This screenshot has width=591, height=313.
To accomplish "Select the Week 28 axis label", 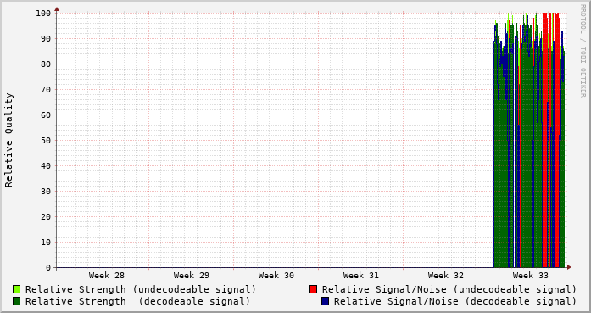I will 106,276.
